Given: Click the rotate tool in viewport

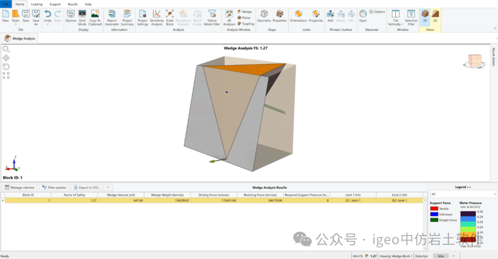Looking at the screenshot, I should pos(6,67).
